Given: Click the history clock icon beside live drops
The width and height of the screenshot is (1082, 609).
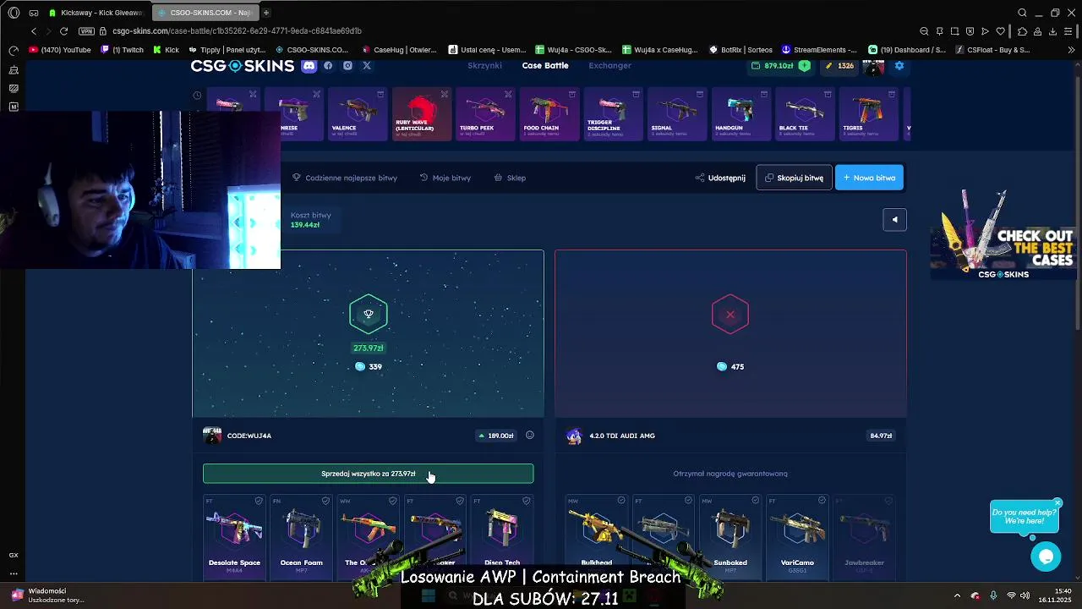Looking at the screenshot, I should click(x=197, y=96).
